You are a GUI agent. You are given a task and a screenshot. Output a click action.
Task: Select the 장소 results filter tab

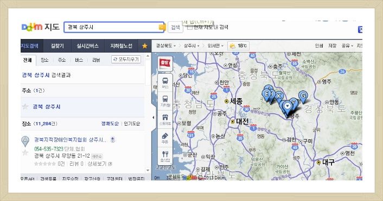pyautogui.click(x=44, y=60)
